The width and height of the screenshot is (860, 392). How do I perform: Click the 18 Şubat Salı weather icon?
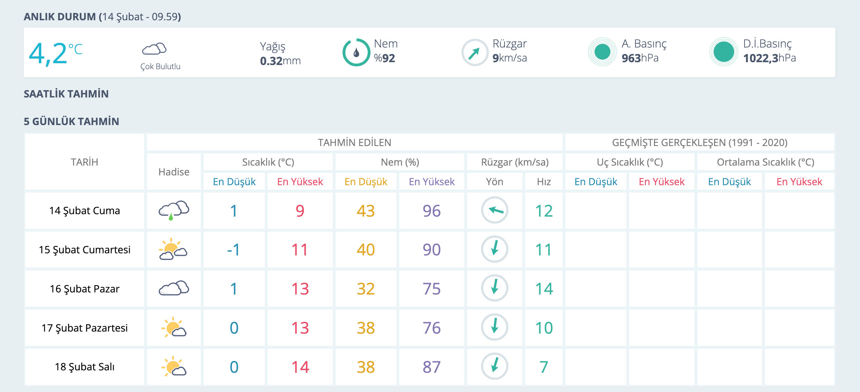(x=174, y=366)
